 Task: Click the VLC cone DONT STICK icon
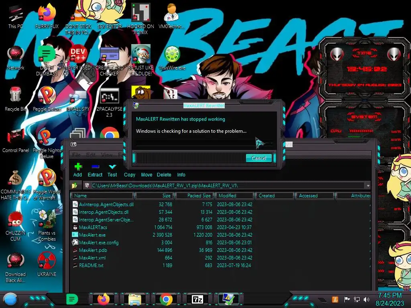pos(78,20)
